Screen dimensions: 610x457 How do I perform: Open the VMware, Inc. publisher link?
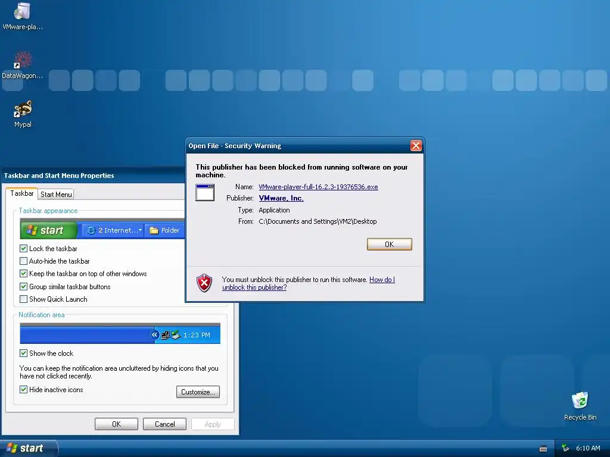coord(281,198)
